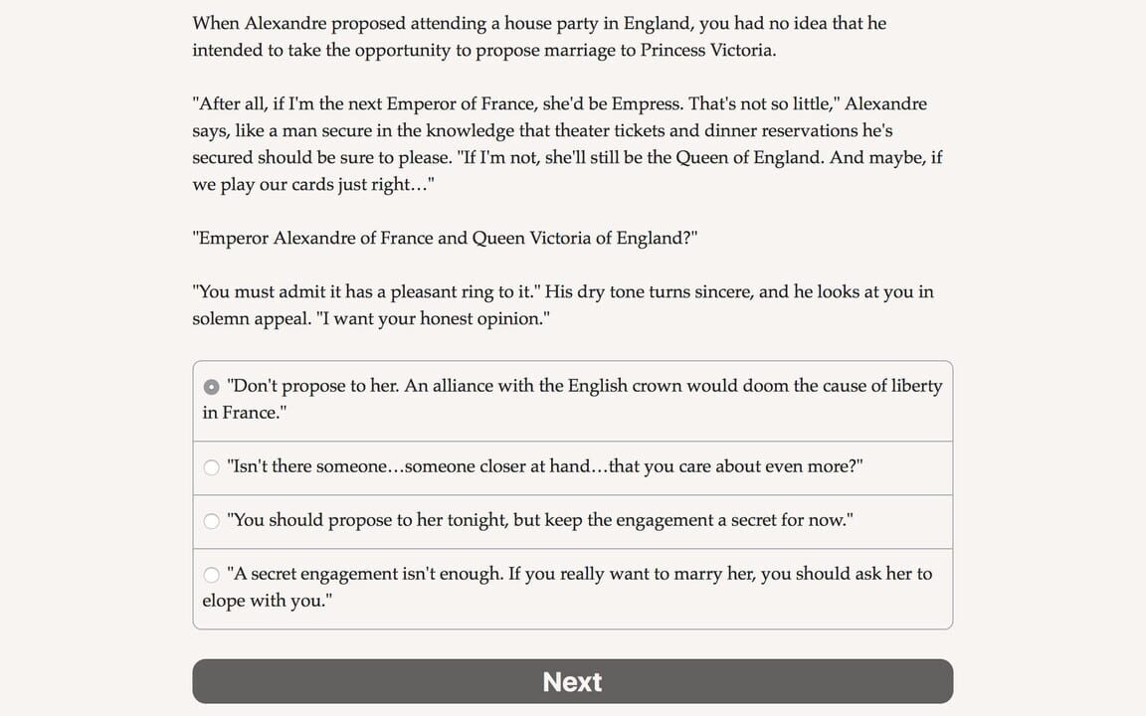
Task: Click the currently selected choice's filled radio
Action: (x=211, y=386)
